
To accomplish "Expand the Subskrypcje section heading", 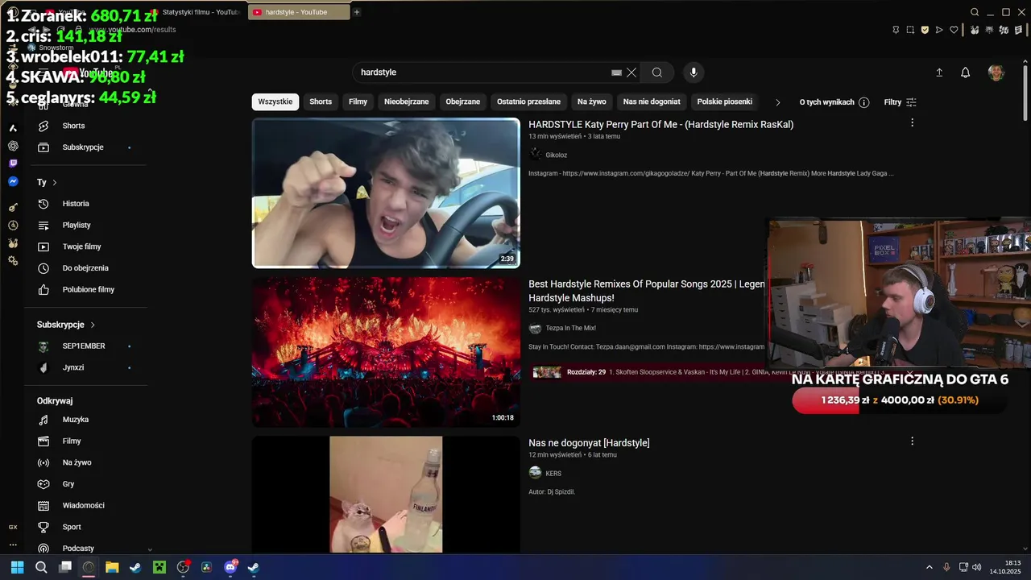I will 66,325.
